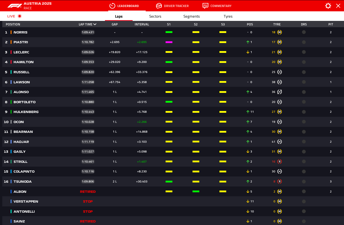Switch to the Tyres tab

(228, 16)
